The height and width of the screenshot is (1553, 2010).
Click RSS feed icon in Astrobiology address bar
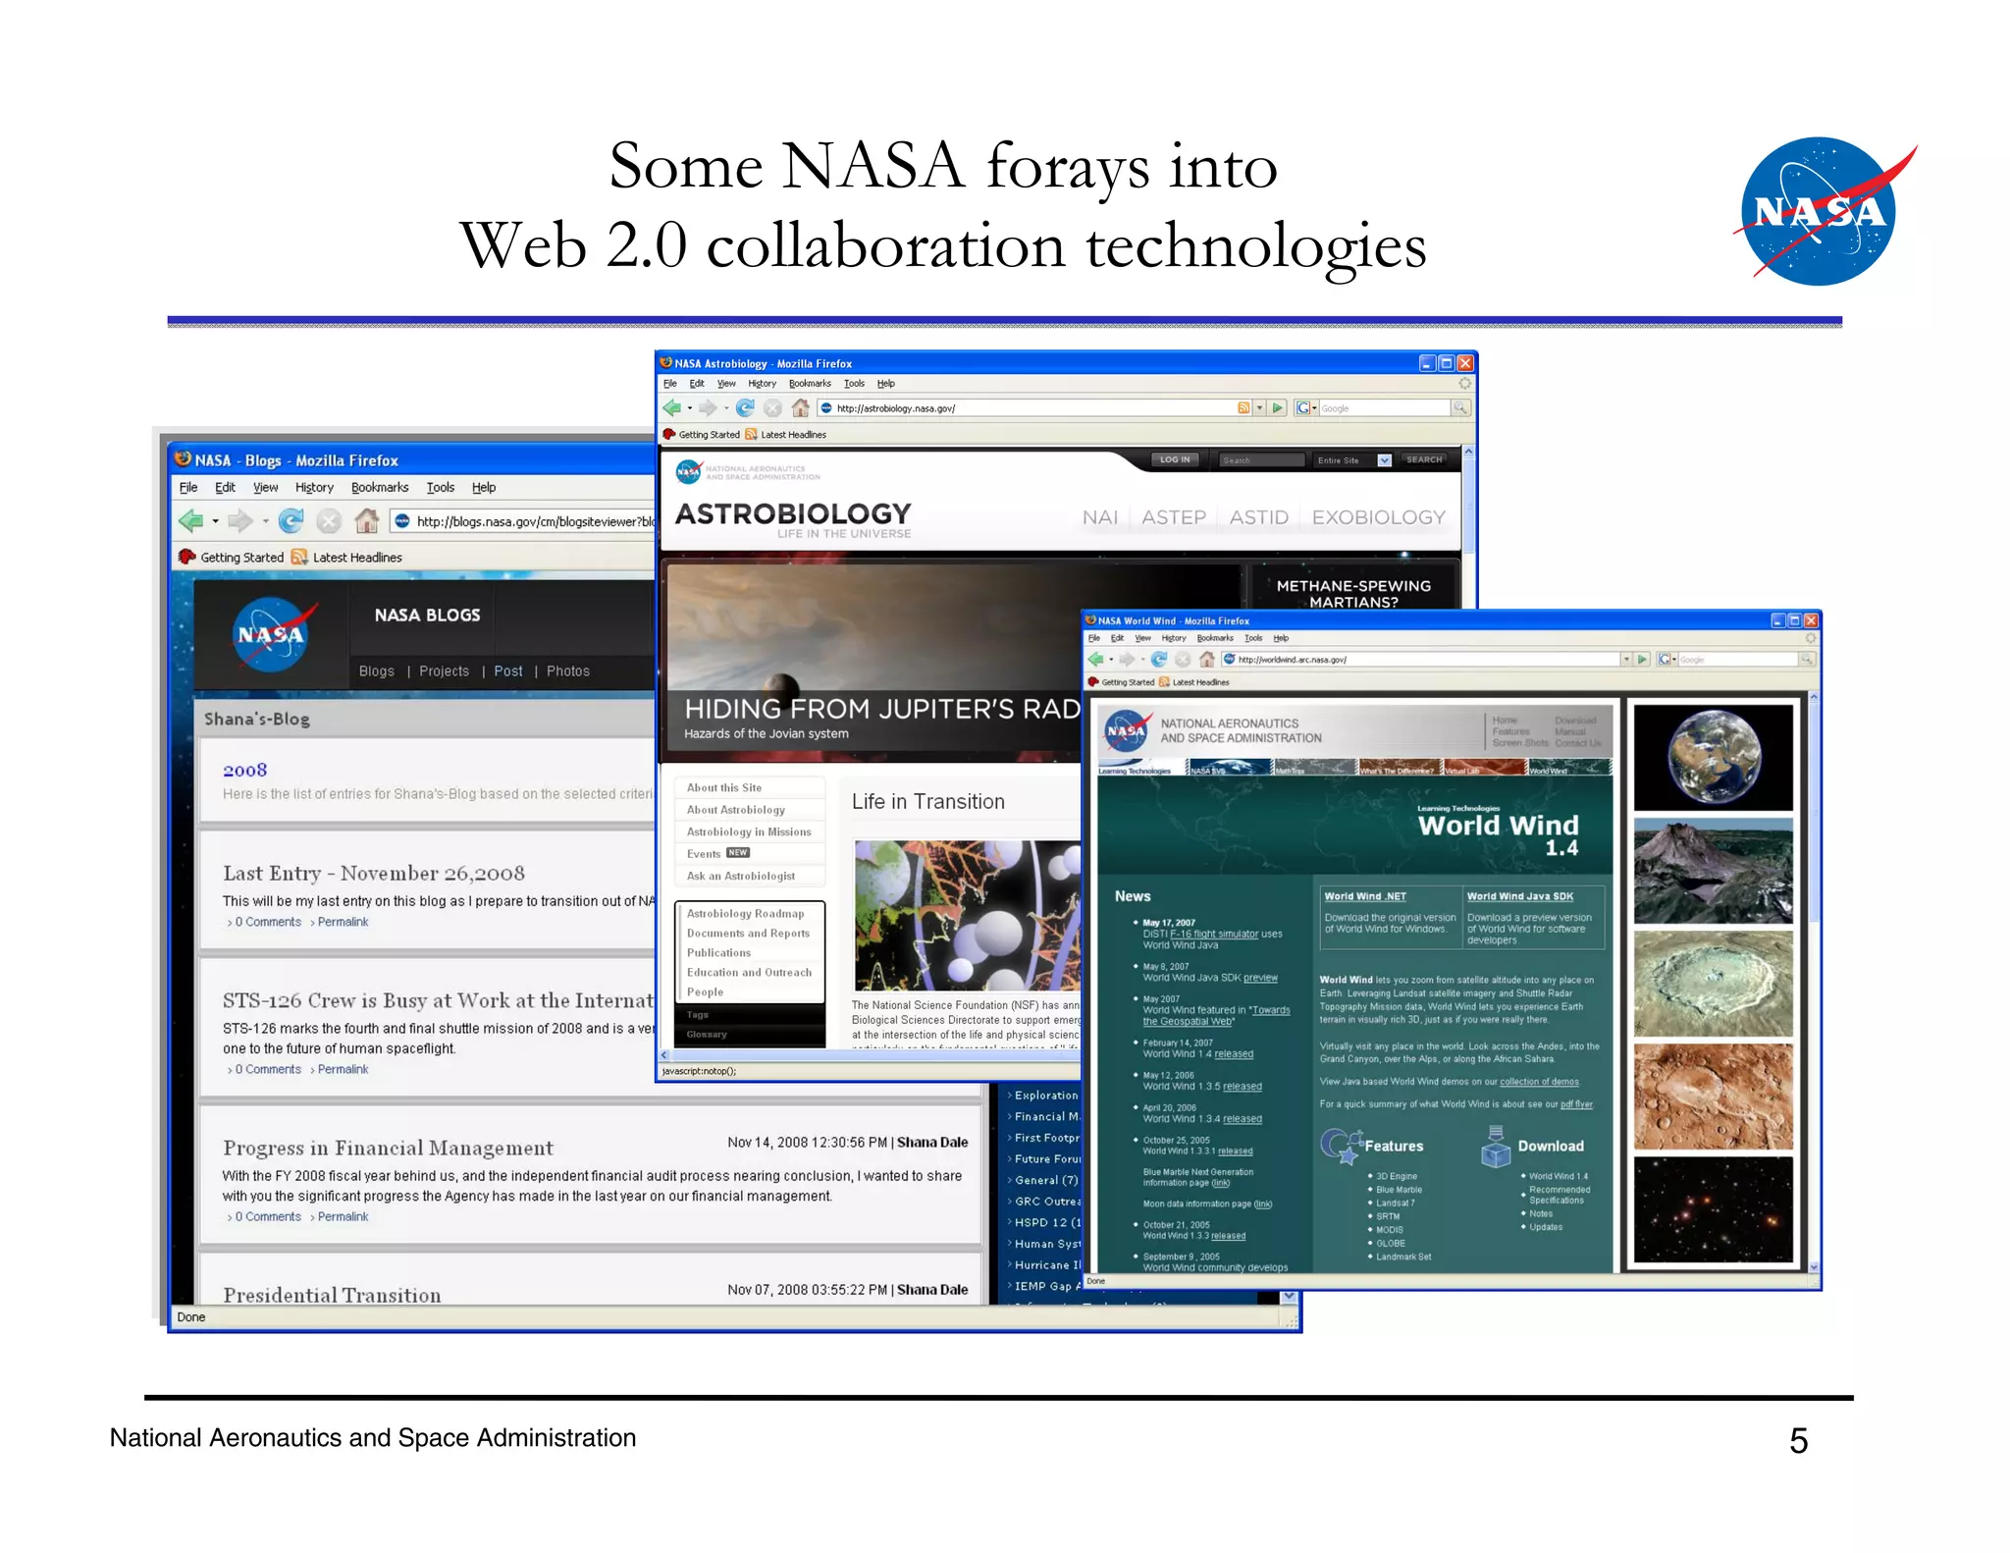click(1244, 408)
